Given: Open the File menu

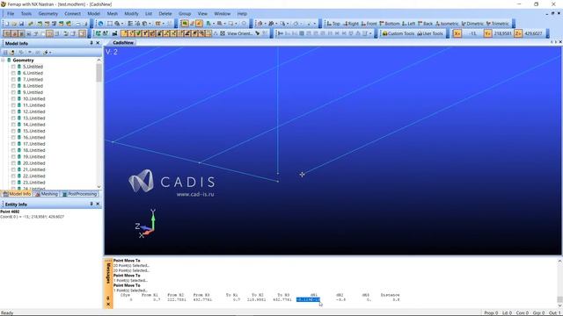Looking at the screenshot, I should click(x=11, y=14).
